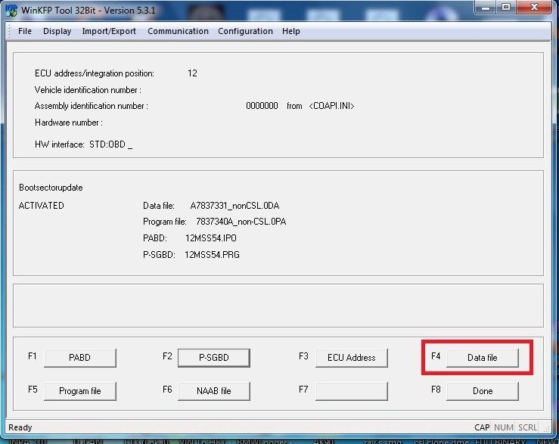Click the F3 ECU Address button

click(x=351, y=358)
